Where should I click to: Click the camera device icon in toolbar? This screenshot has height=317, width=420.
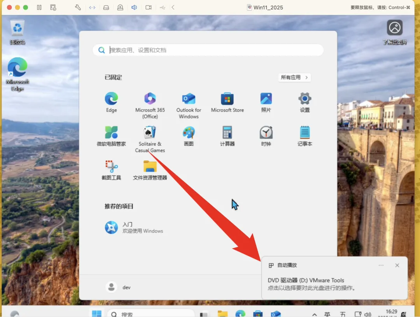149,7
